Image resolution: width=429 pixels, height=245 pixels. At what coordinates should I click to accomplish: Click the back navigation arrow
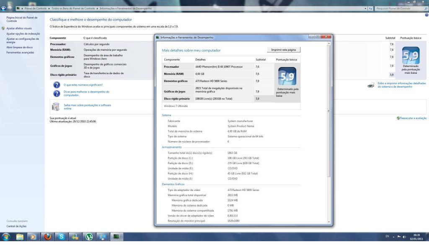(3, 8)
